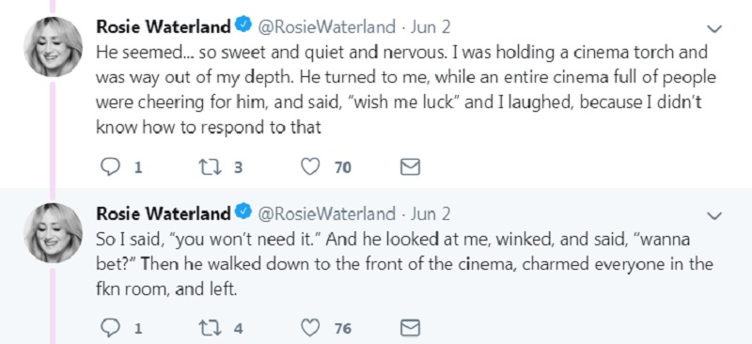Viewport: 752px width, 344px height.
Task: Open Rosie Waterland's name on first tweet
Action: coord(164,27)
